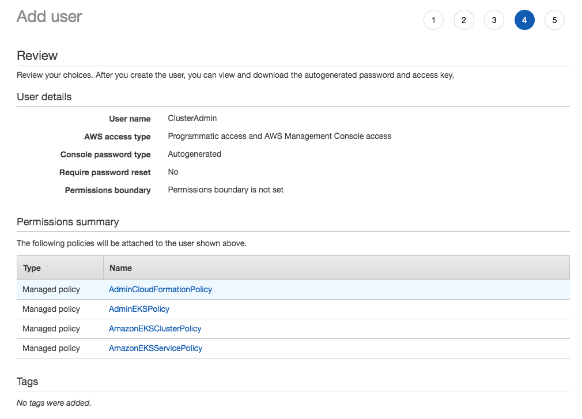Go to wizard step 3
The image size is (582, 419).
pos(494,20)
